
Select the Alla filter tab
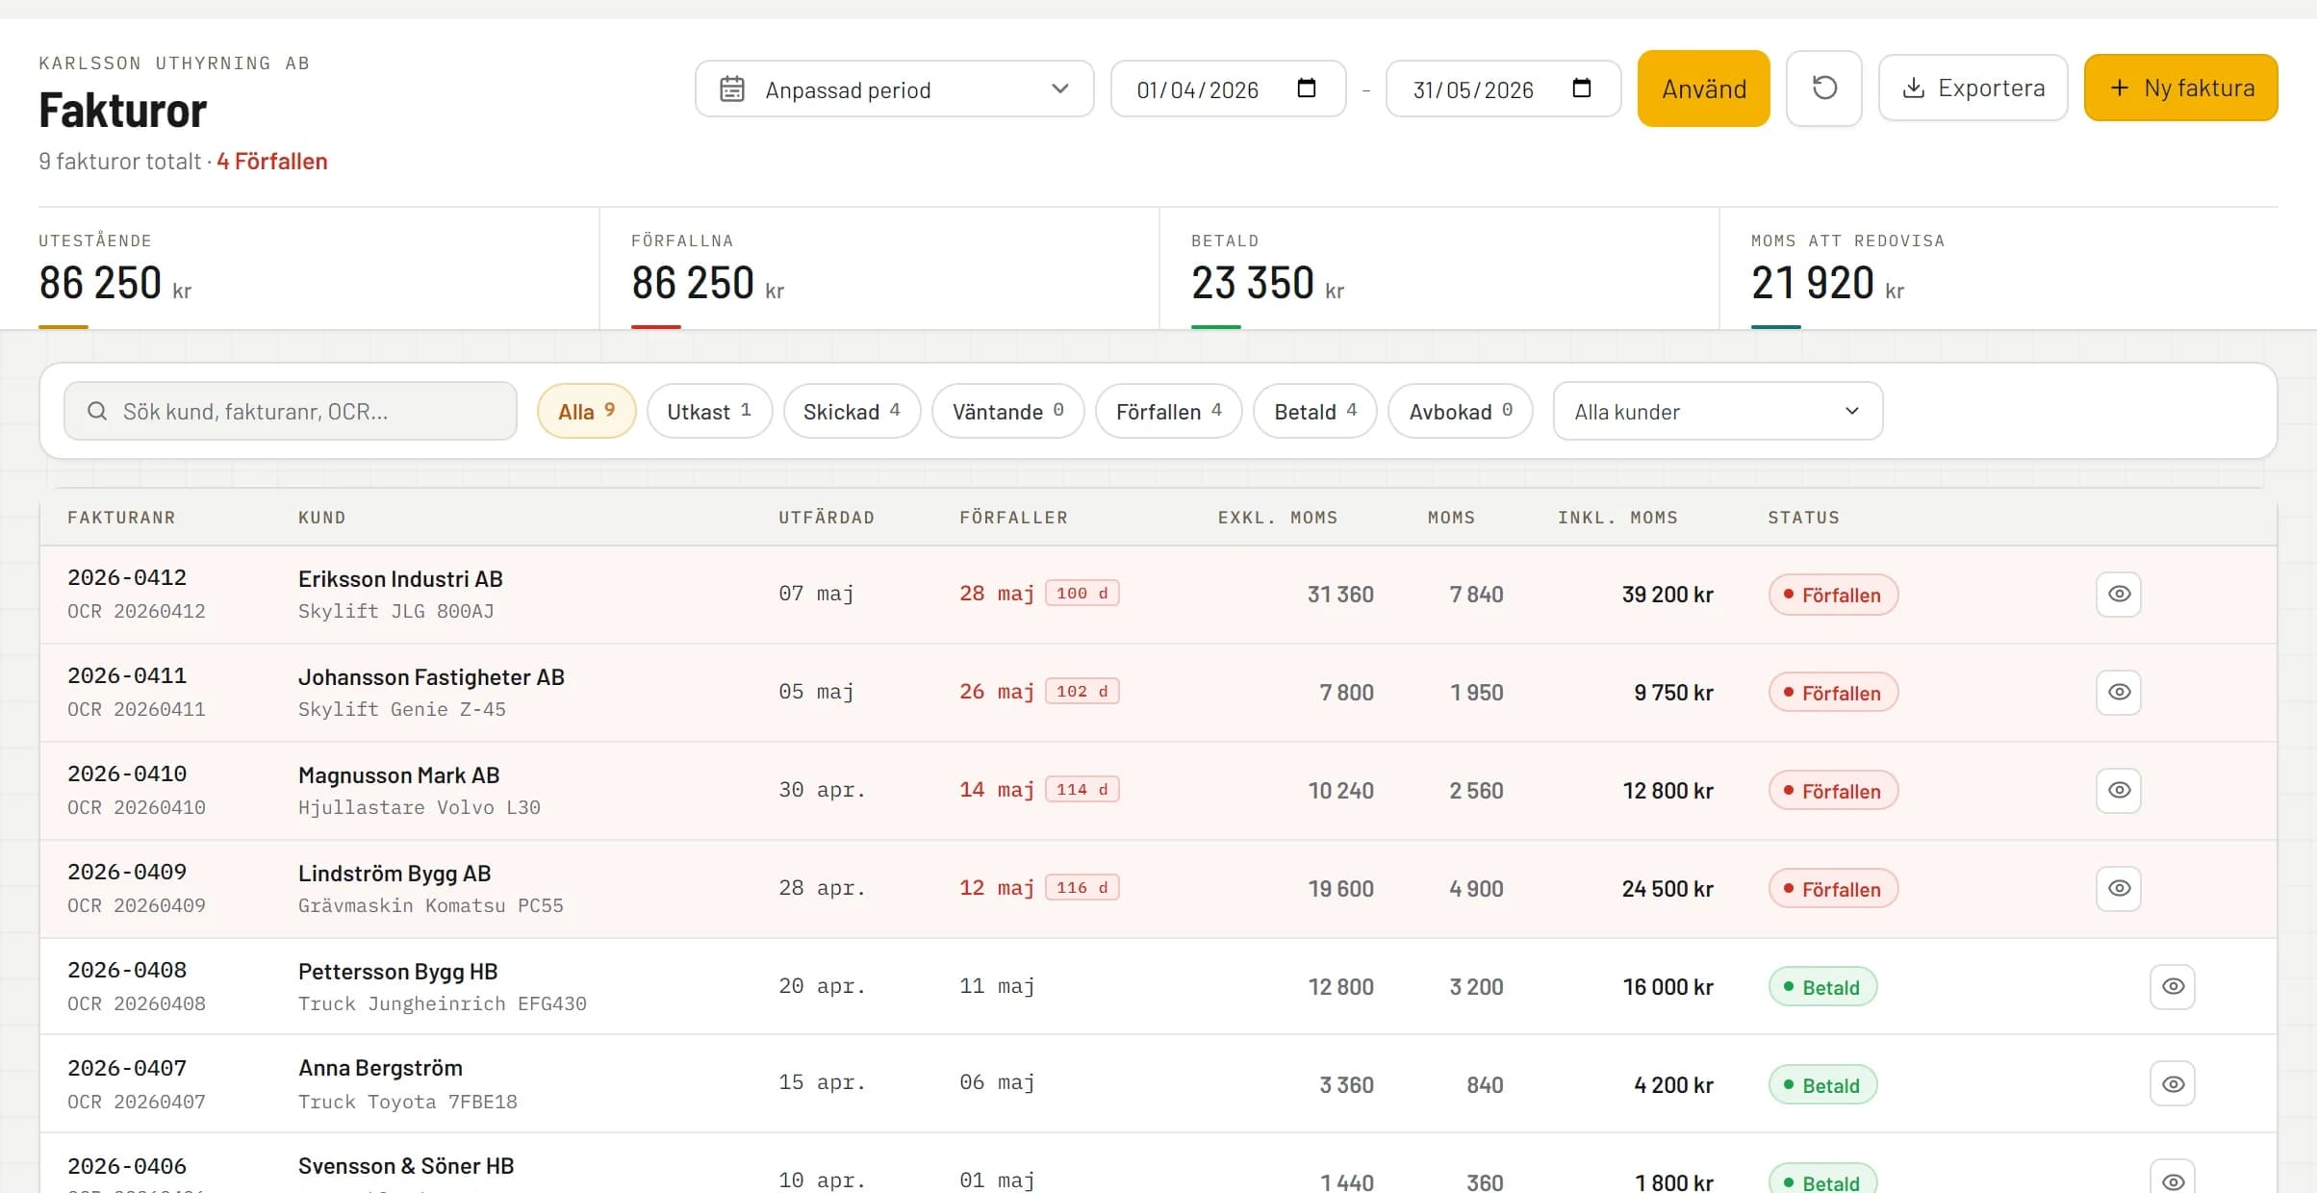point(586,412)
